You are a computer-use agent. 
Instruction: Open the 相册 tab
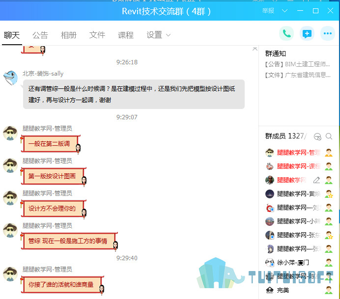69,35
